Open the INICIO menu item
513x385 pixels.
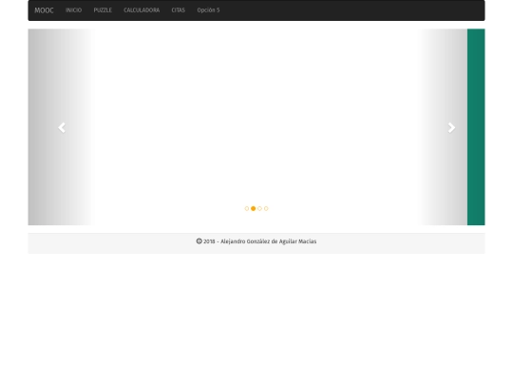(x=73, y=10)
